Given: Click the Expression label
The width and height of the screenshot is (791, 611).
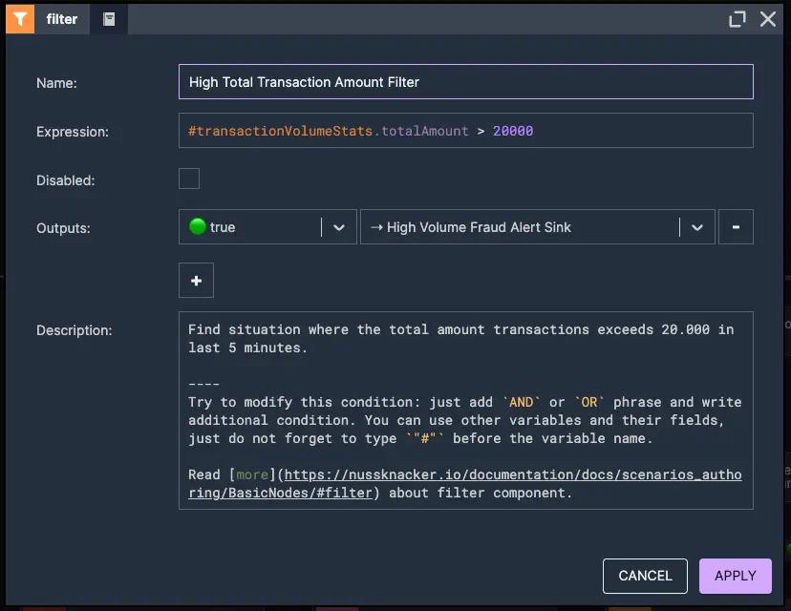Looking at the screenshot, I should pyautogui.click(x=73, y=132).
